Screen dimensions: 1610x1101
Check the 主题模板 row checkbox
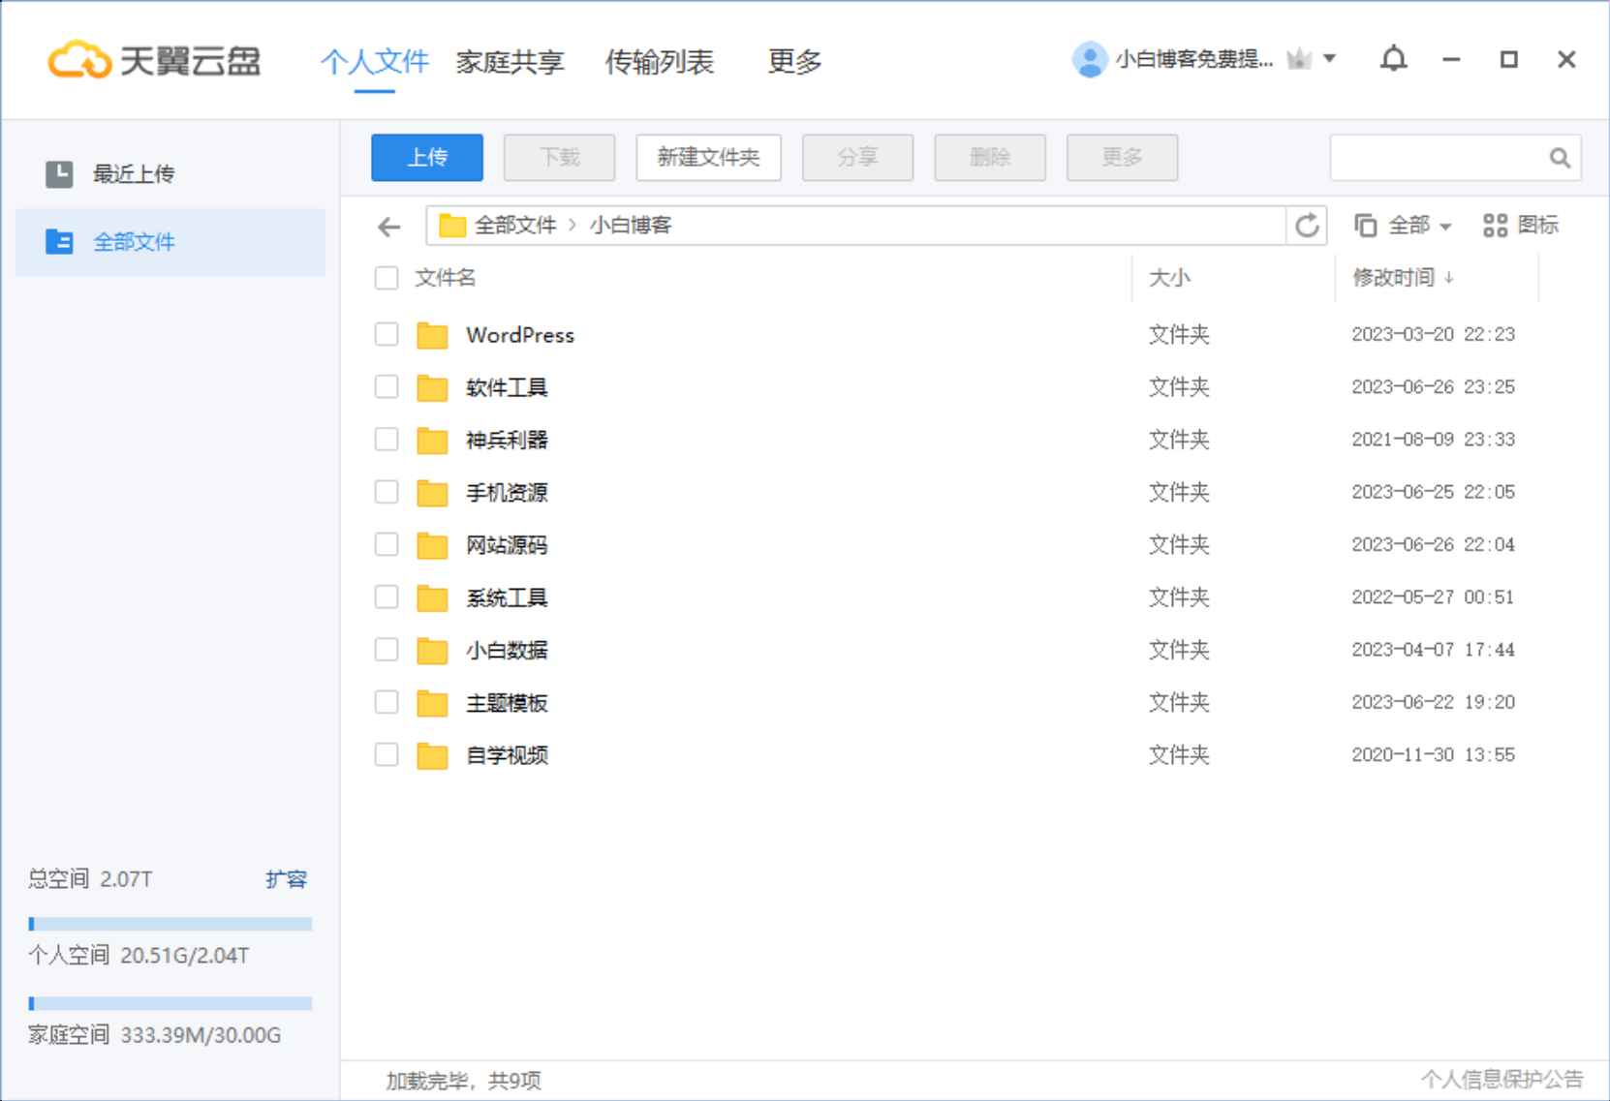pos(387,702)
